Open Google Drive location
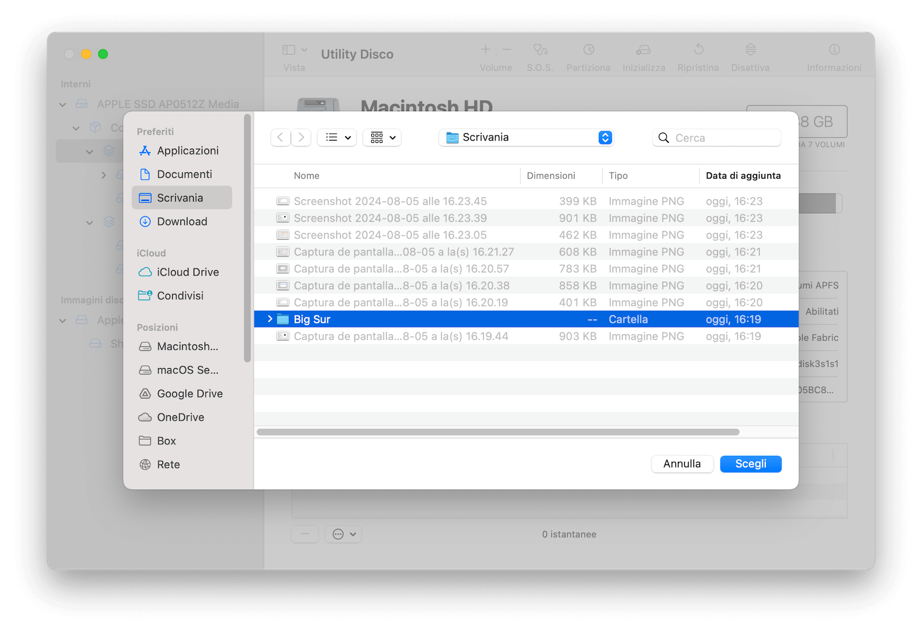 (x=182, y=393)
